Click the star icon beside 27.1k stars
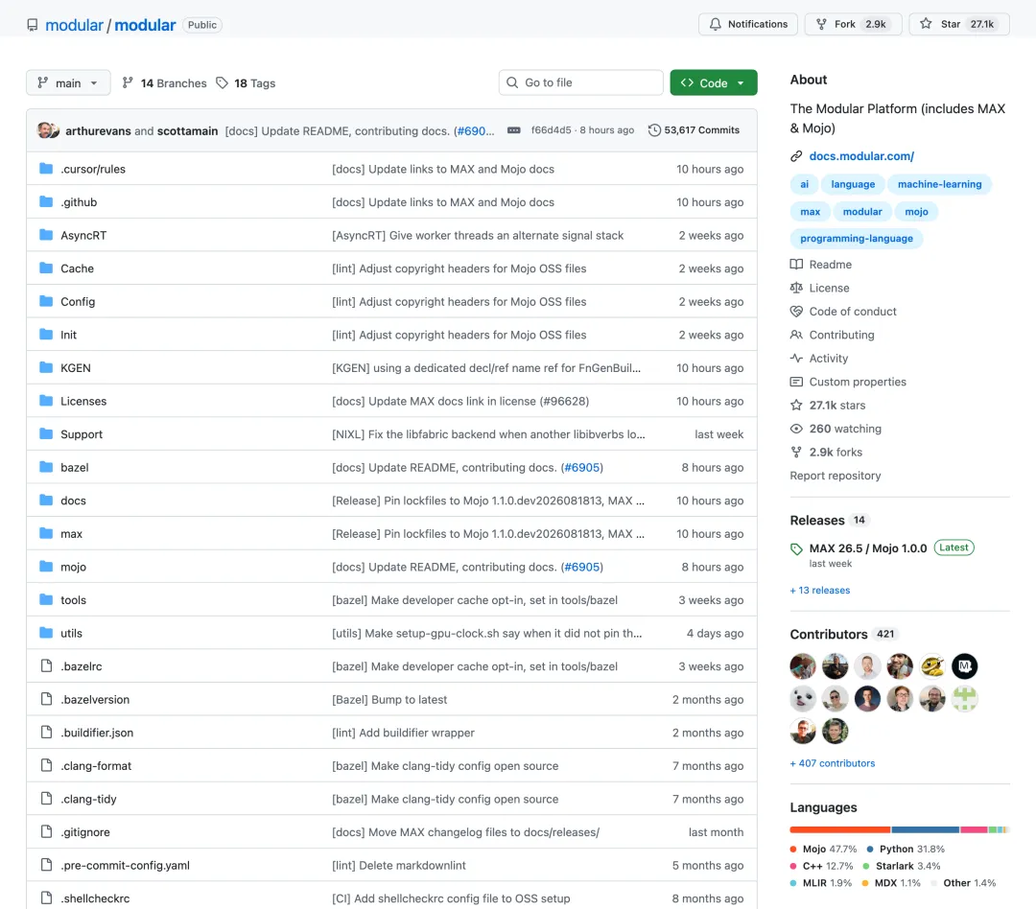 click(796, 405)
